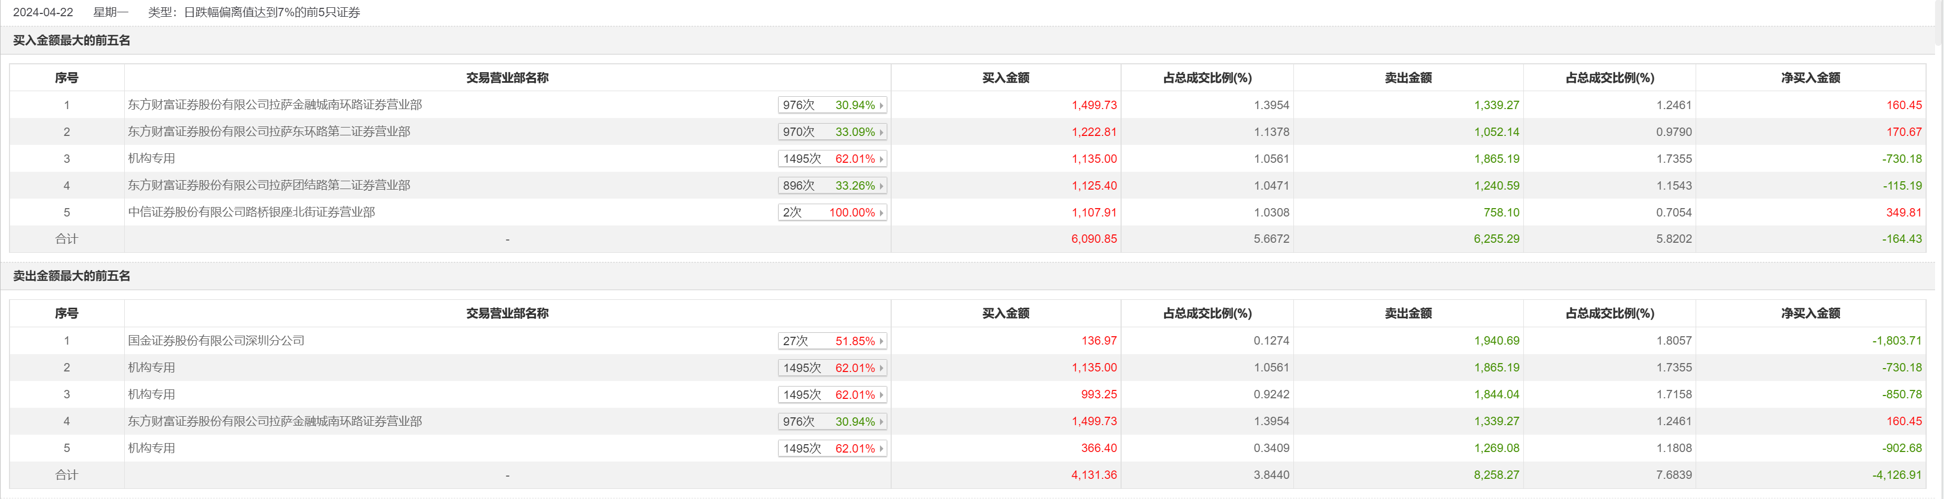1944x499 pixels.
Task: Click 中信证券路桥银座北街证券营业部 name
Action: pos(251,212)
